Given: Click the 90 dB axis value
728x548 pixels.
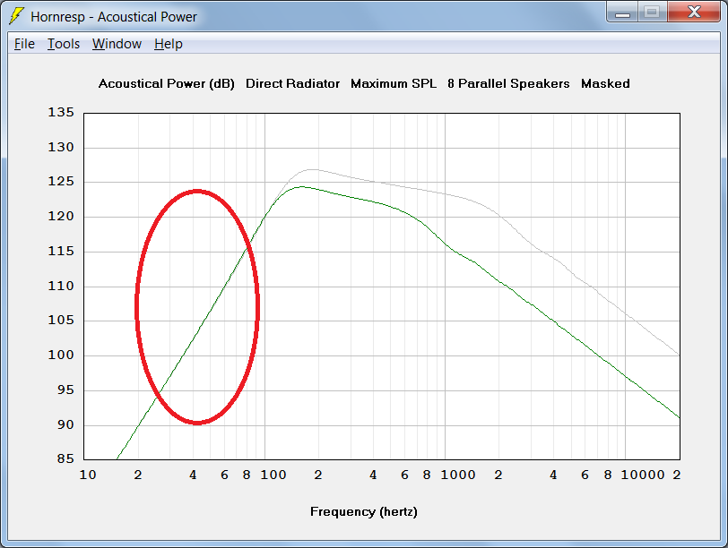Looking at the screenshot, I should 65,424.
